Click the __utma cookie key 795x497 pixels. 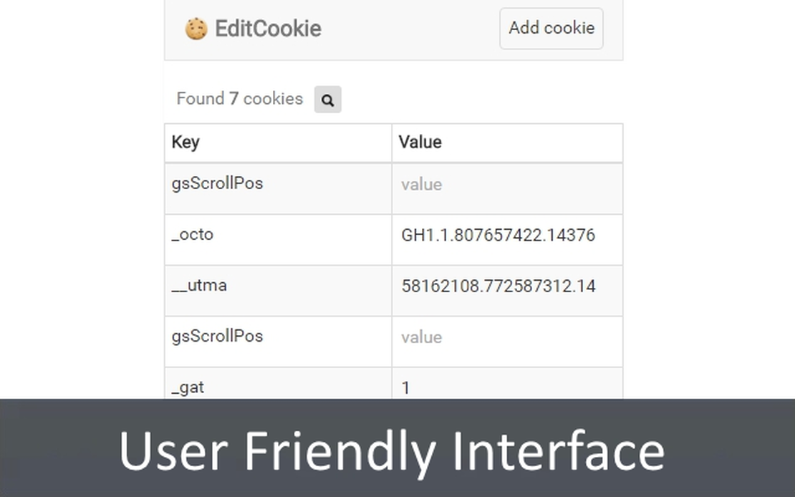(198, 285)
